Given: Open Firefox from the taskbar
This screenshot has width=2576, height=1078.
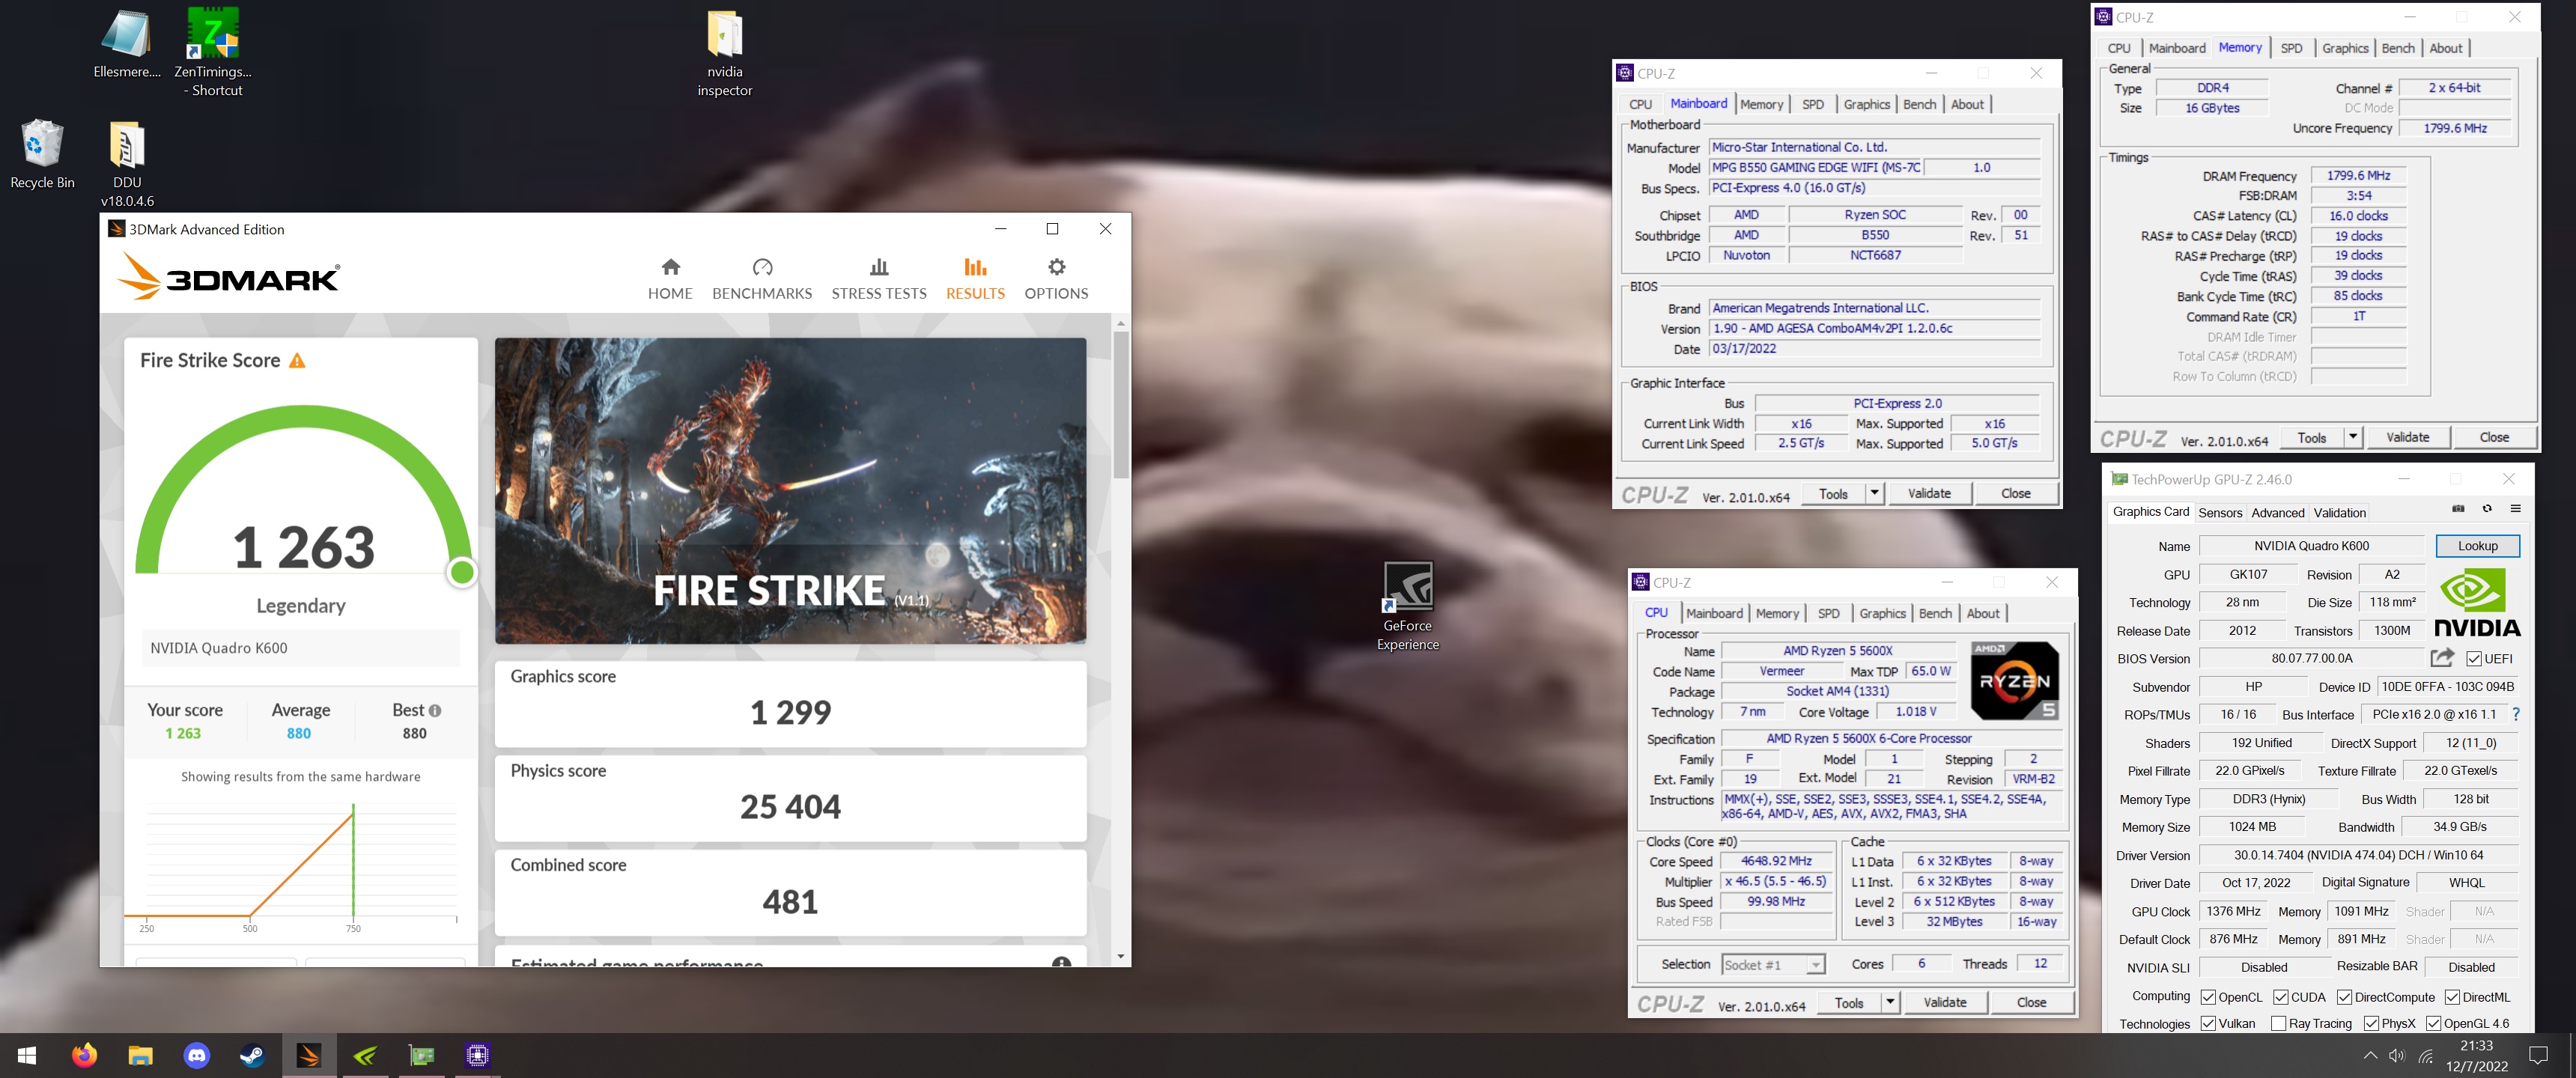Looking at the screenshot, I should click(x=85, y=1055).
